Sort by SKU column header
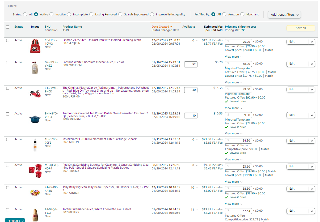 tap(48, 27)
